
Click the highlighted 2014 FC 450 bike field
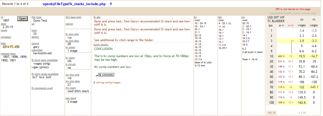tap(11, 47)
